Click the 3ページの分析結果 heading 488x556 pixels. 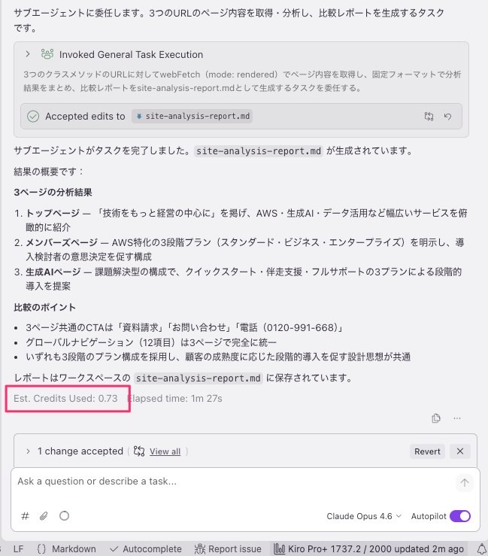point(53,192)
